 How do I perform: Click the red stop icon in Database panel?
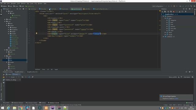(174, 12)
